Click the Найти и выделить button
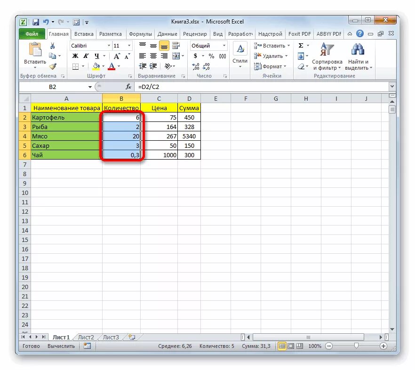 click(358, 56)
